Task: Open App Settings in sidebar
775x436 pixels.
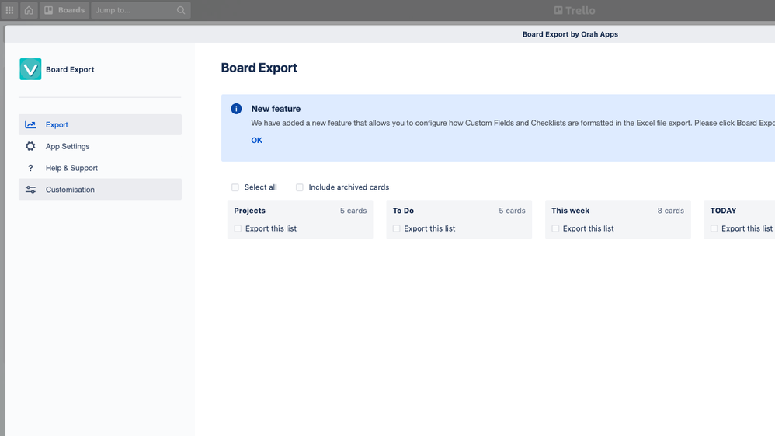Action: tap(100, 146)
